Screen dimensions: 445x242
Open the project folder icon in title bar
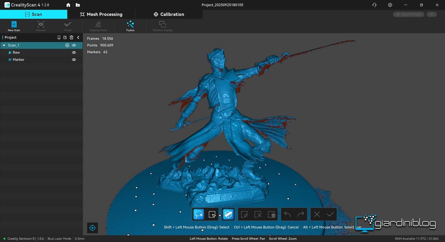click(78, 5)
